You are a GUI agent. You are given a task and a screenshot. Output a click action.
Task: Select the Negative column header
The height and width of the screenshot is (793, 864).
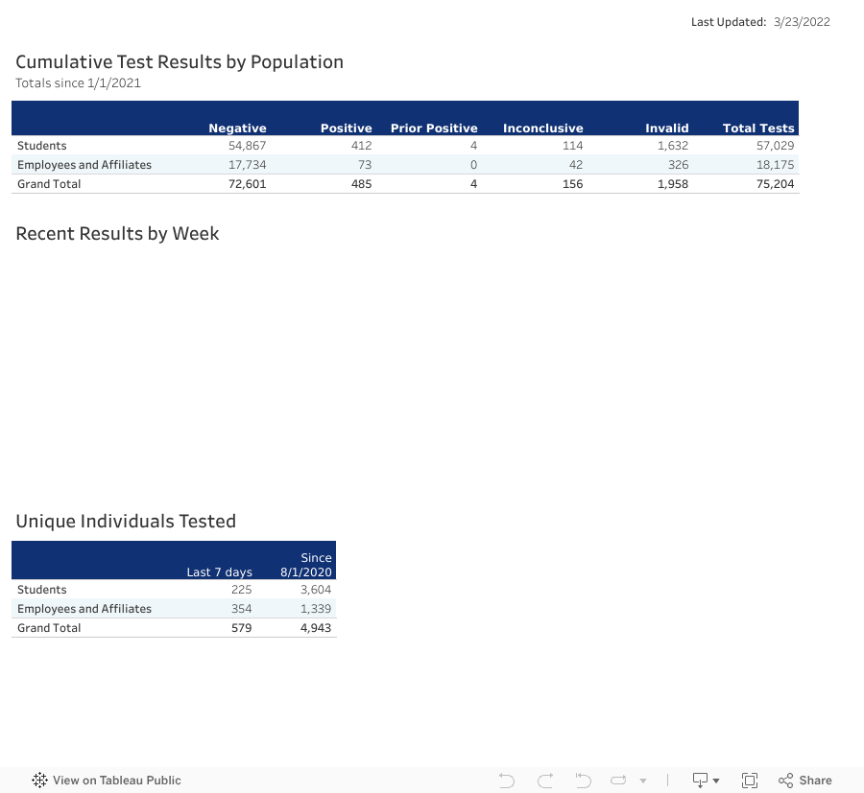click(237, 128)
